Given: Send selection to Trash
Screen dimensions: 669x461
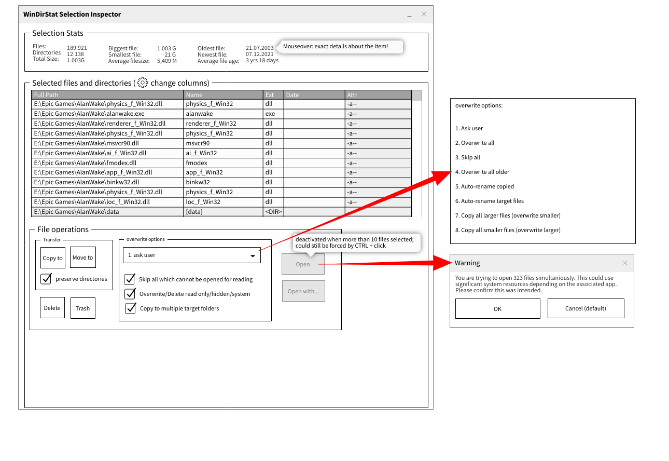Looking at the screenshot, I should (x=82, y=308).
